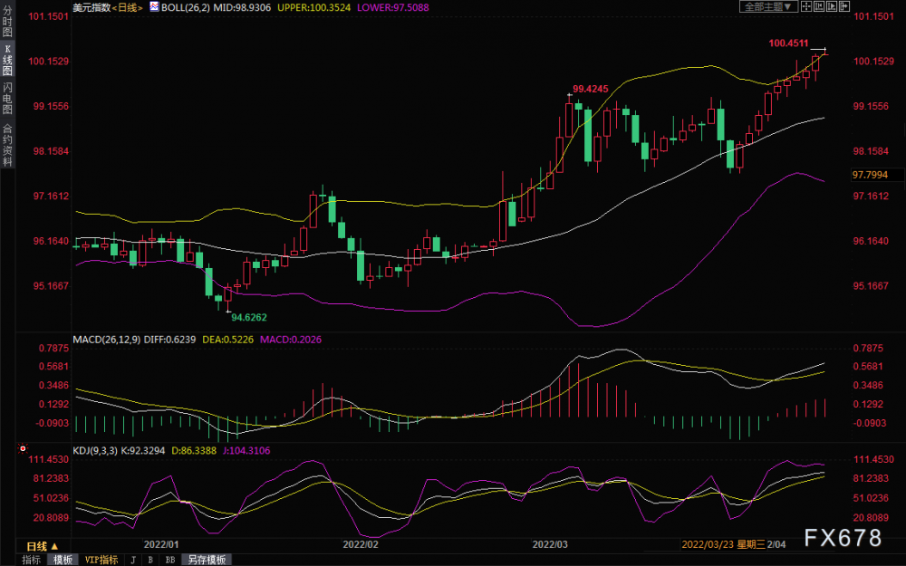906x566 pixels.
Task: Open the 全部主题 theme dropdown
Action: [x=768, y=6]
